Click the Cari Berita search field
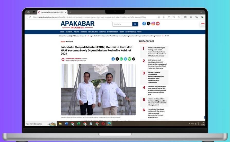This screenshot has width=230, height=142. pos(122,24)
